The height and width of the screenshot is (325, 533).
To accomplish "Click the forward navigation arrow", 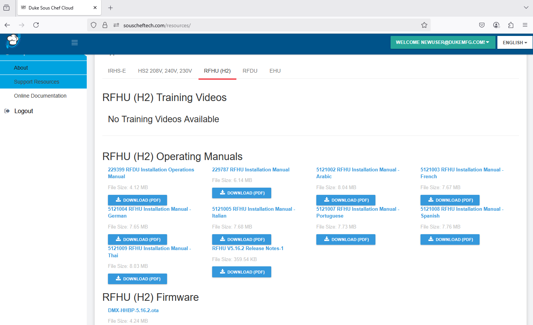I will 22,25.
